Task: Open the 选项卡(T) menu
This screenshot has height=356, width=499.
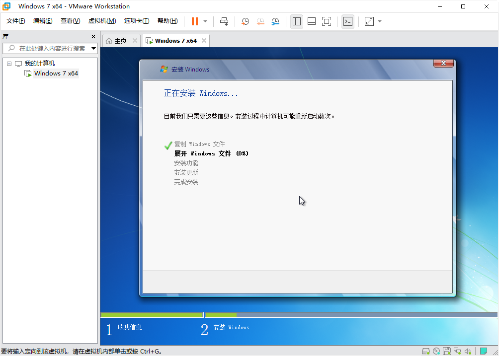Action: coord(137,21)
